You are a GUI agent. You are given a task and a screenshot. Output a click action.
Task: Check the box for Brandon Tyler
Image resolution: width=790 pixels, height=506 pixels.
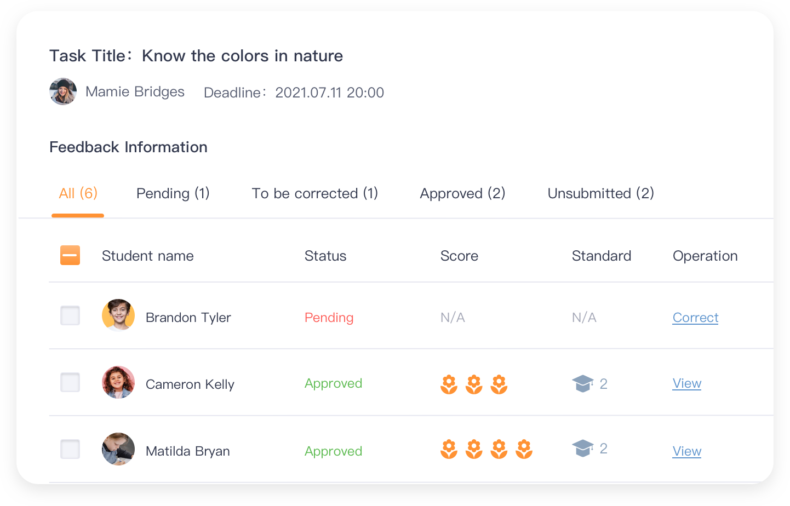tap(70, 315)
